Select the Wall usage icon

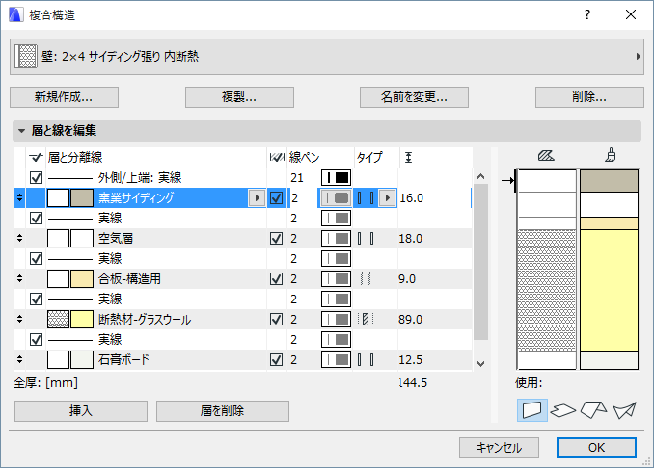[x=532, y=409]
